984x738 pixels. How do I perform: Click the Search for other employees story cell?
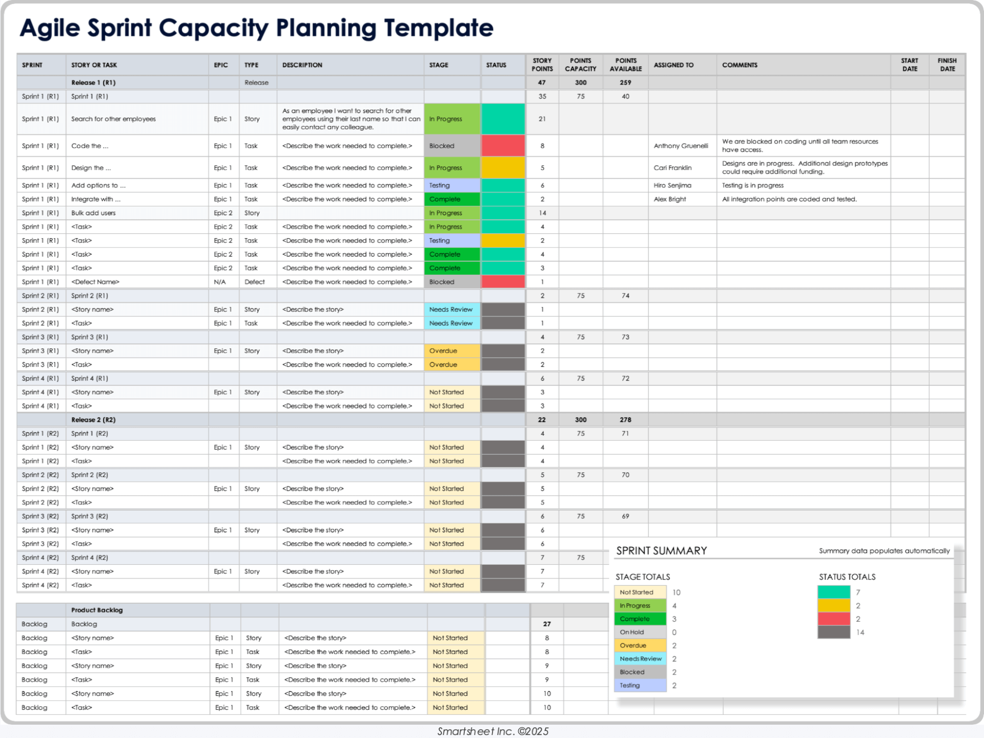(113, 119)
